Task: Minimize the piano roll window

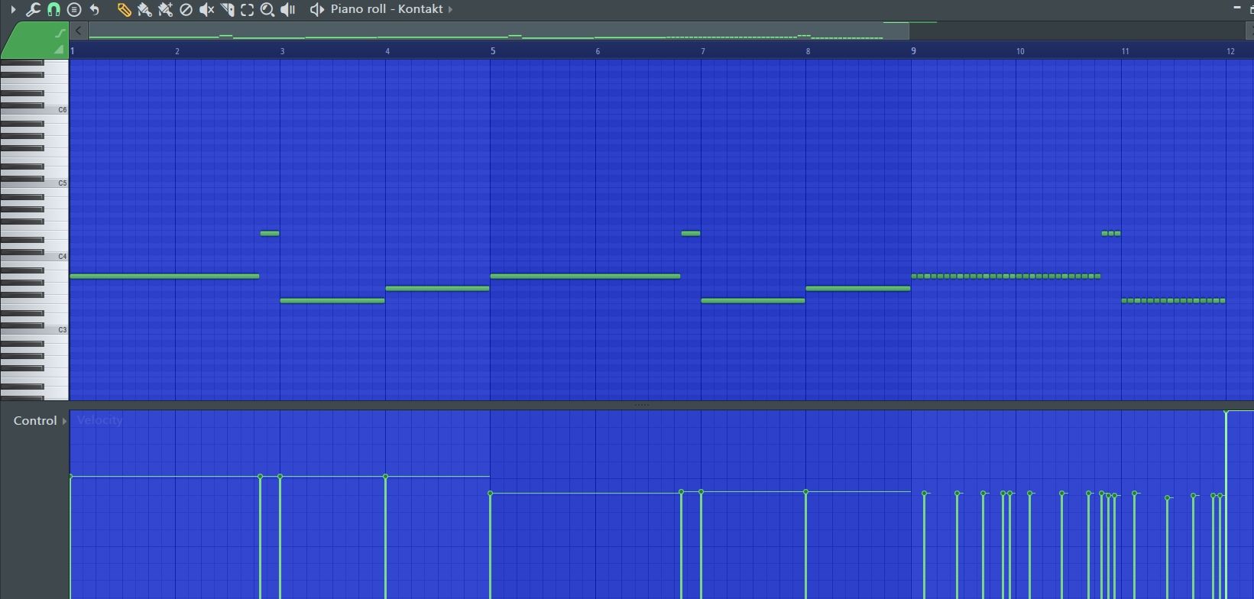Action: point(1237,8)
